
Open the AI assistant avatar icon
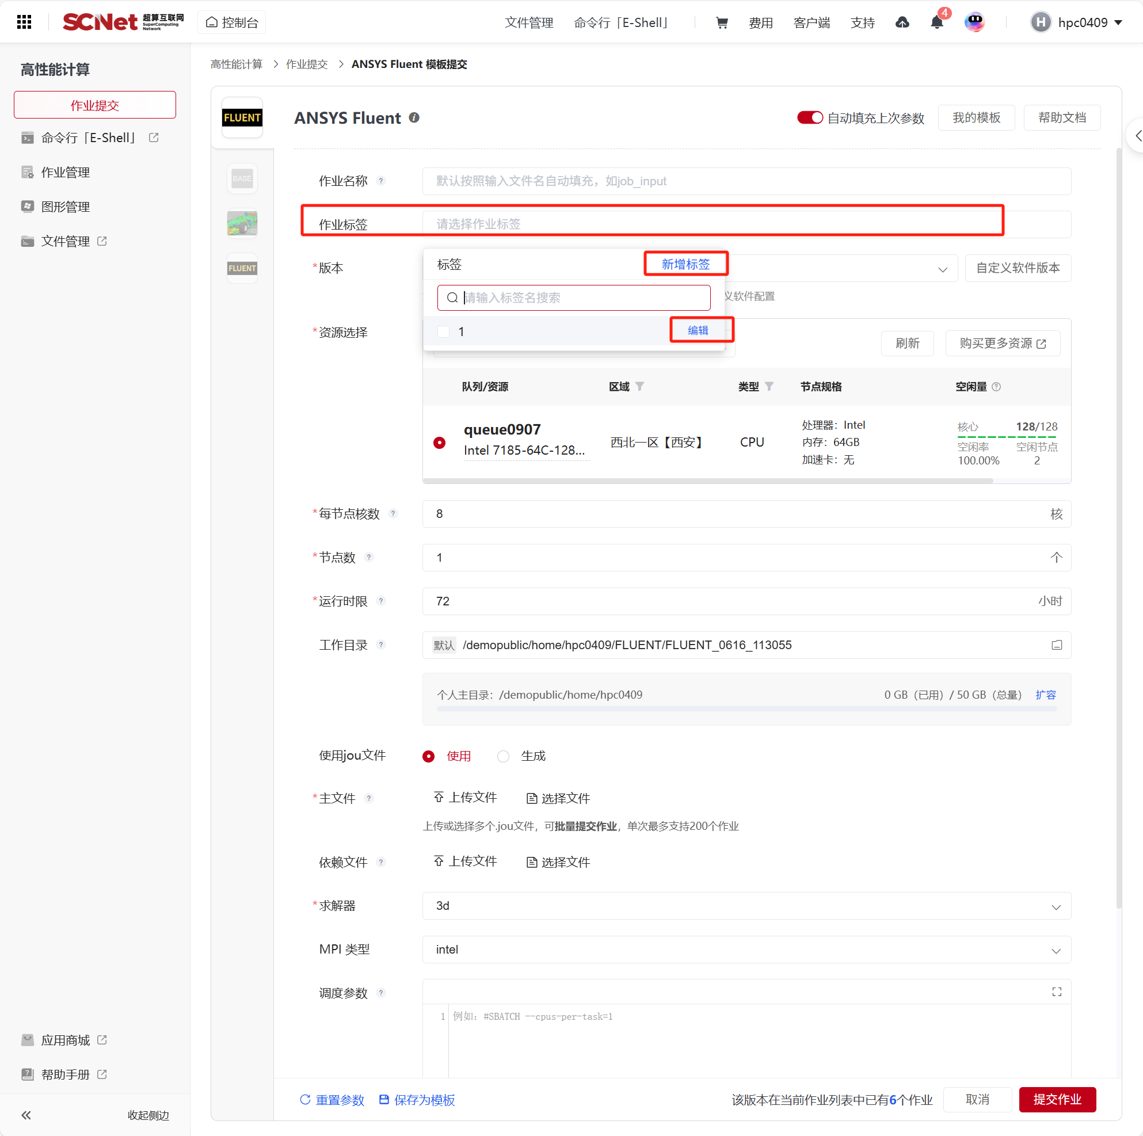pos(974,22)
